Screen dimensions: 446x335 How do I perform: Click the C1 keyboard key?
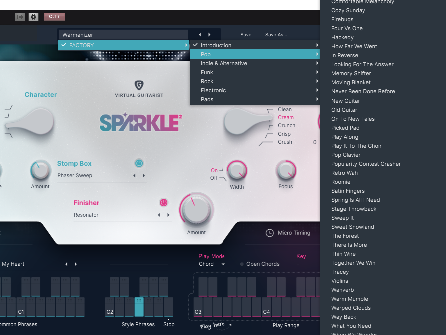point(21,307)
